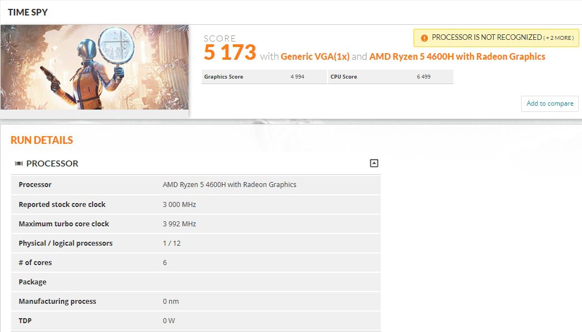
Task: Click the 5 173 overall score
Action: click(230, 52)
